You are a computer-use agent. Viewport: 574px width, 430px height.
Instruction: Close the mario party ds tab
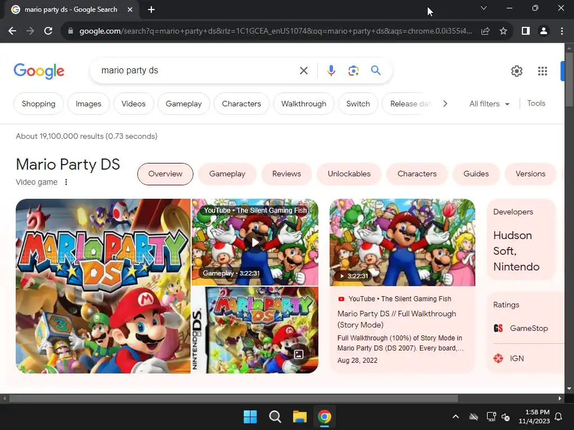click(130, 10)
